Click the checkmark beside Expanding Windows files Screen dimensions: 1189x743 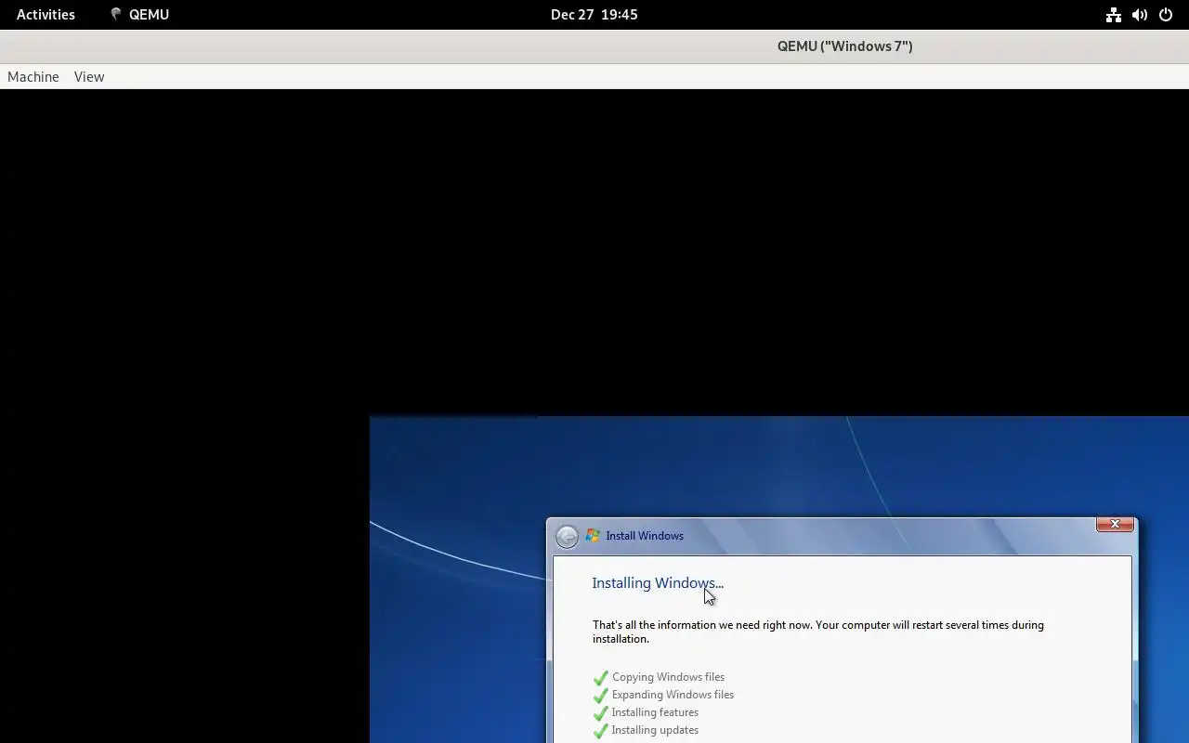(x=601, y=696)
